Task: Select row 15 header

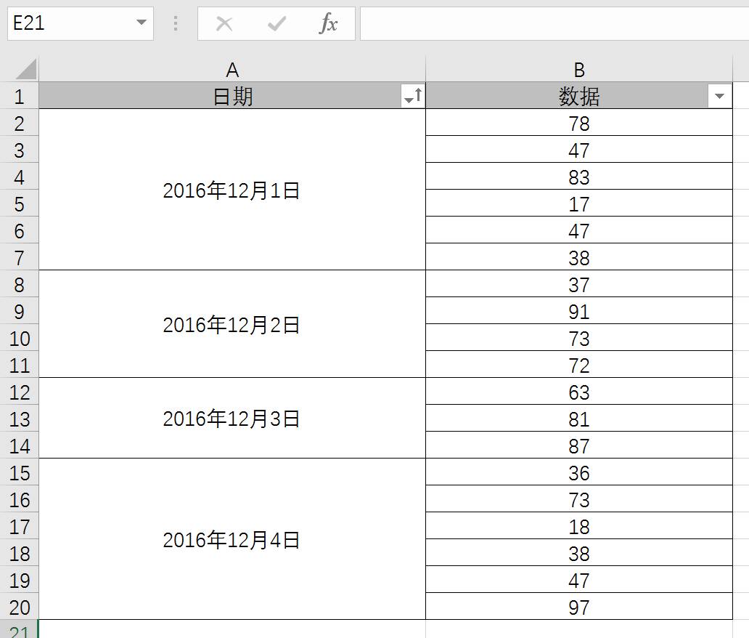Action: point(19,472)
